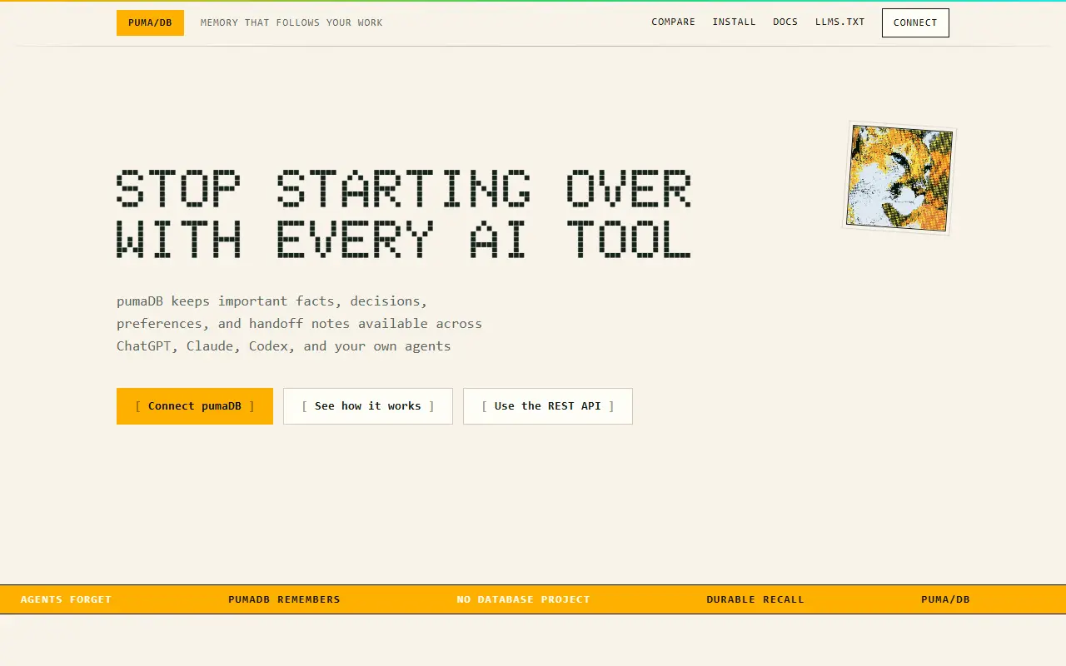Click the Connect button in header

915,22
